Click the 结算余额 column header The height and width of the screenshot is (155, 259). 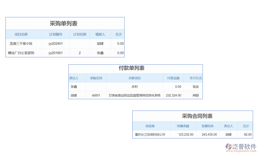click(x=183, y=126)
